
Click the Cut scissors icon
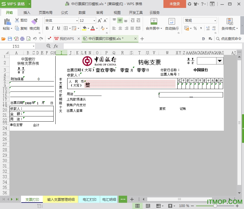pyautogui.click(x=17, y=20)
